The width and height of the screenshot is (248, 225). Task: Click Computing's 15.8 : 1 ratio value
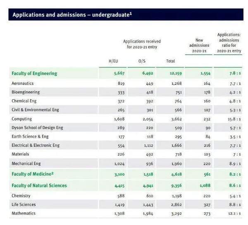[234, 119]
